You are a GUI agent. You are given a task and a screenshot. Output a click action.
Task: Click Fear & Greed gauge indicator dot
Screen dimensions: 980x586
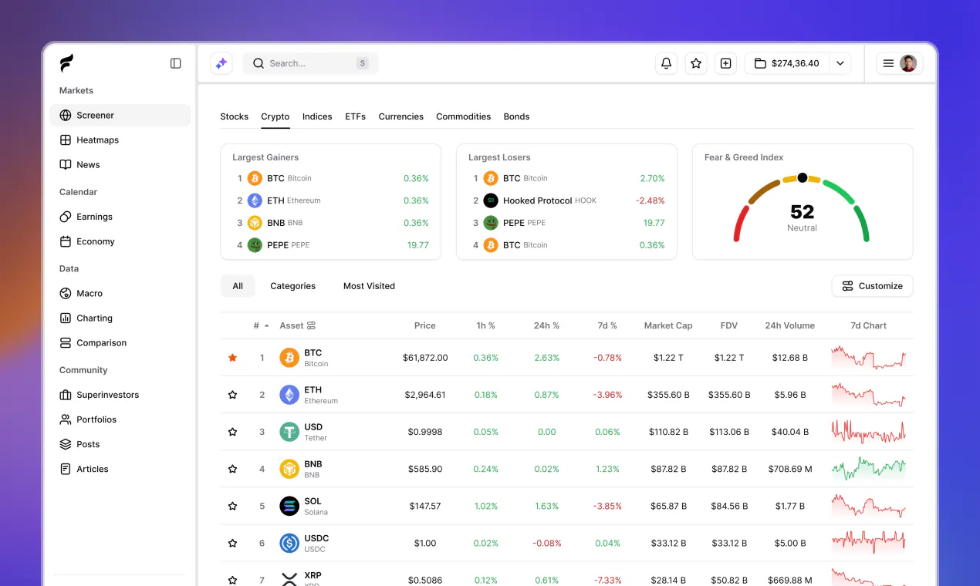tap(803, 178)
